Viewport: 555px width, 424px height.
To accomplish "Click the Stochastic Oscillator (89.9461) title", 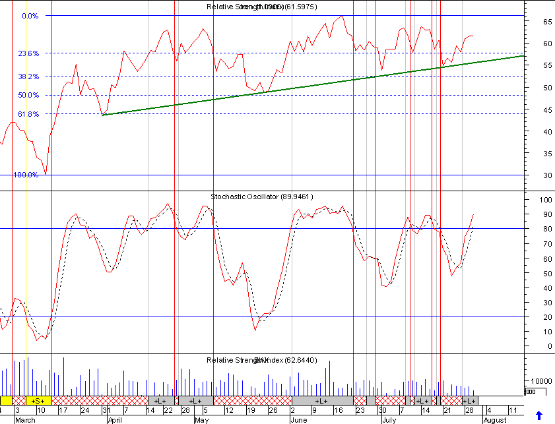I will 262,197.
